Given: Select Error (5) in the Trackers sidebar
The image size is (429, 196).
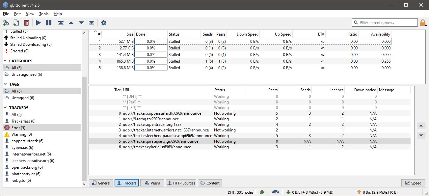Looking at the screenshot, I should click(42, 128).
